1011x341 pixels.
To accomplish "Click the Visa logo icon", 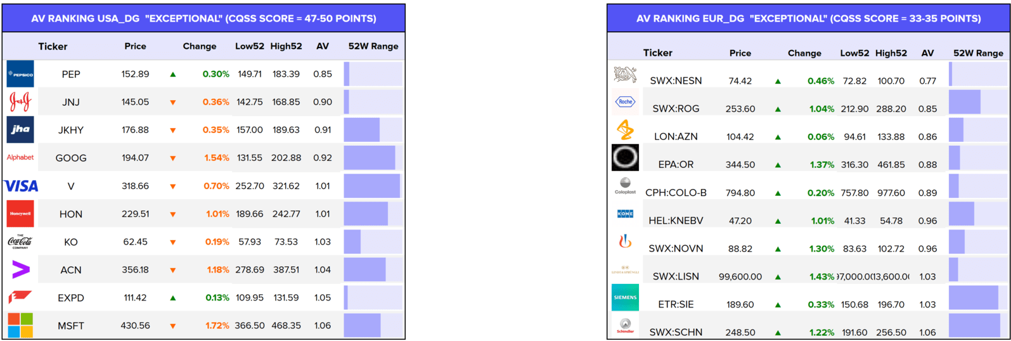I will pyautogui.click(x=21, y=186).
